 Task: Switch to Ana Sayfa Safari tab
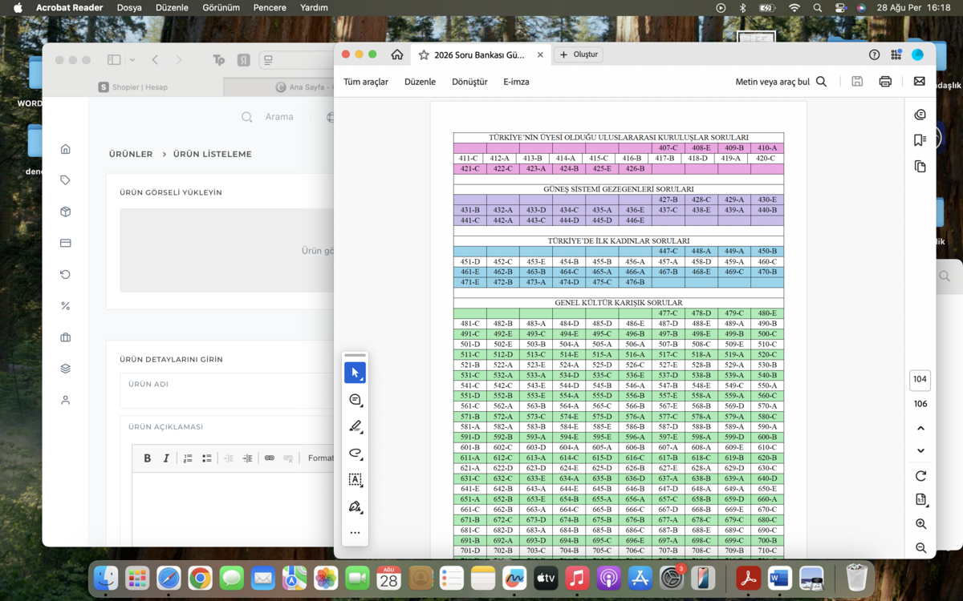[279, 87]
